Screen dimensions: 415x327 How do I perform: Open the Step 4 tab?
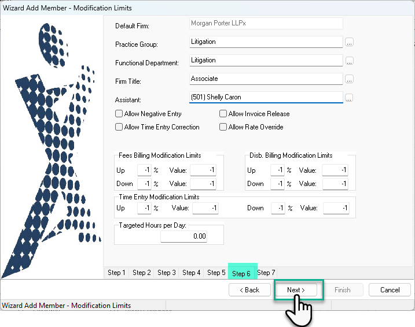(x=191, y=273)
